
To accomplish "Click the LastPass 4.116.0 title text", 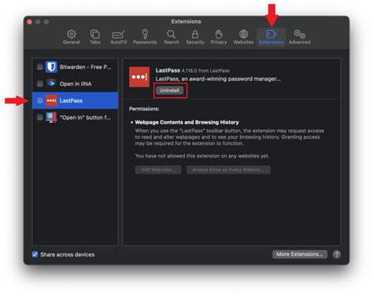I will click(192, 71).
